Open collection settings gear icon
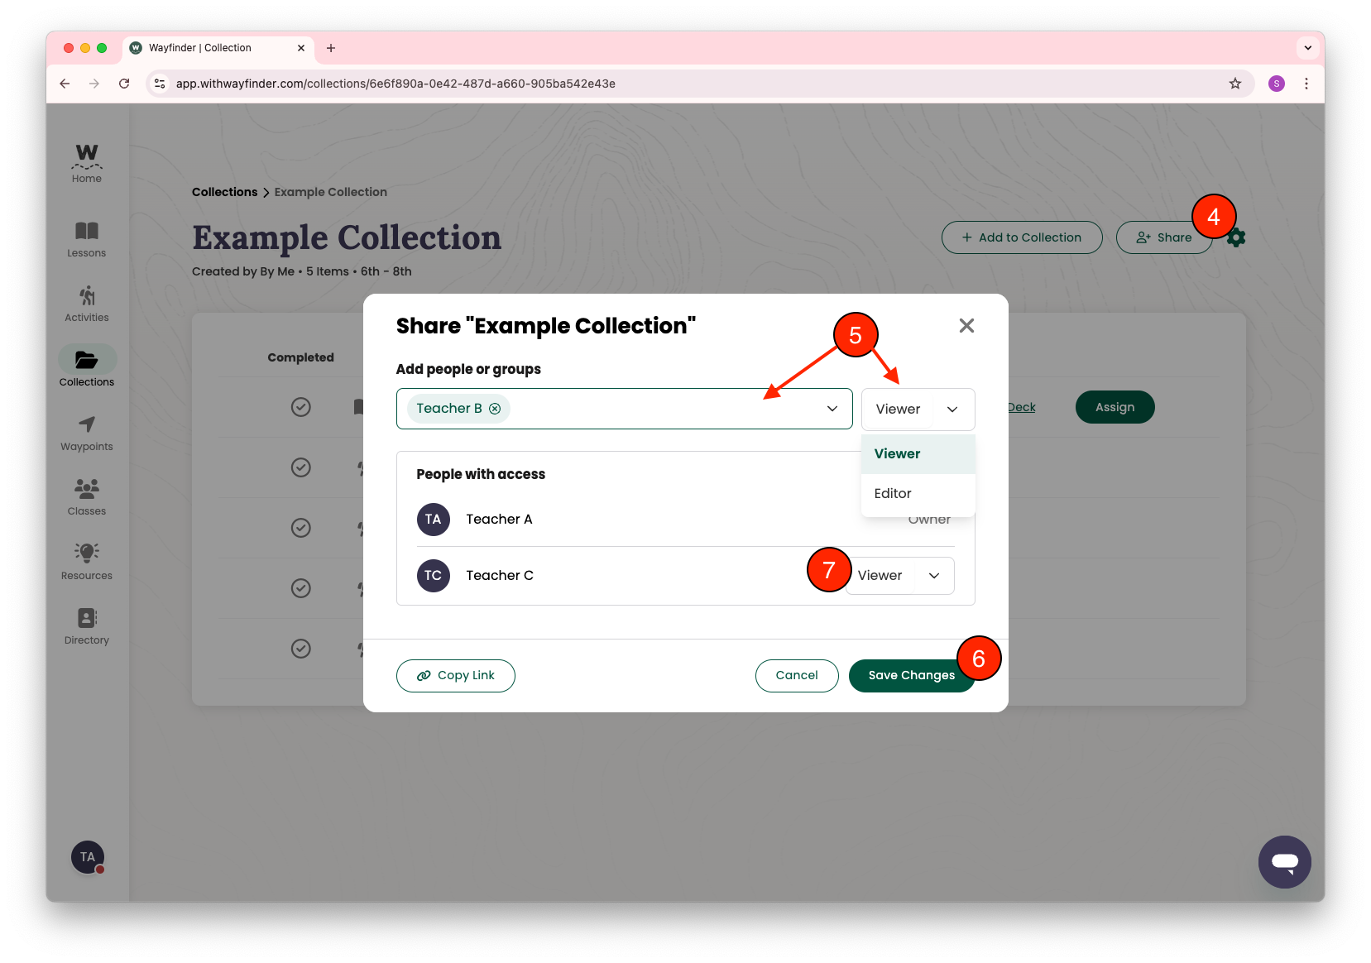 pos(1236,238)
